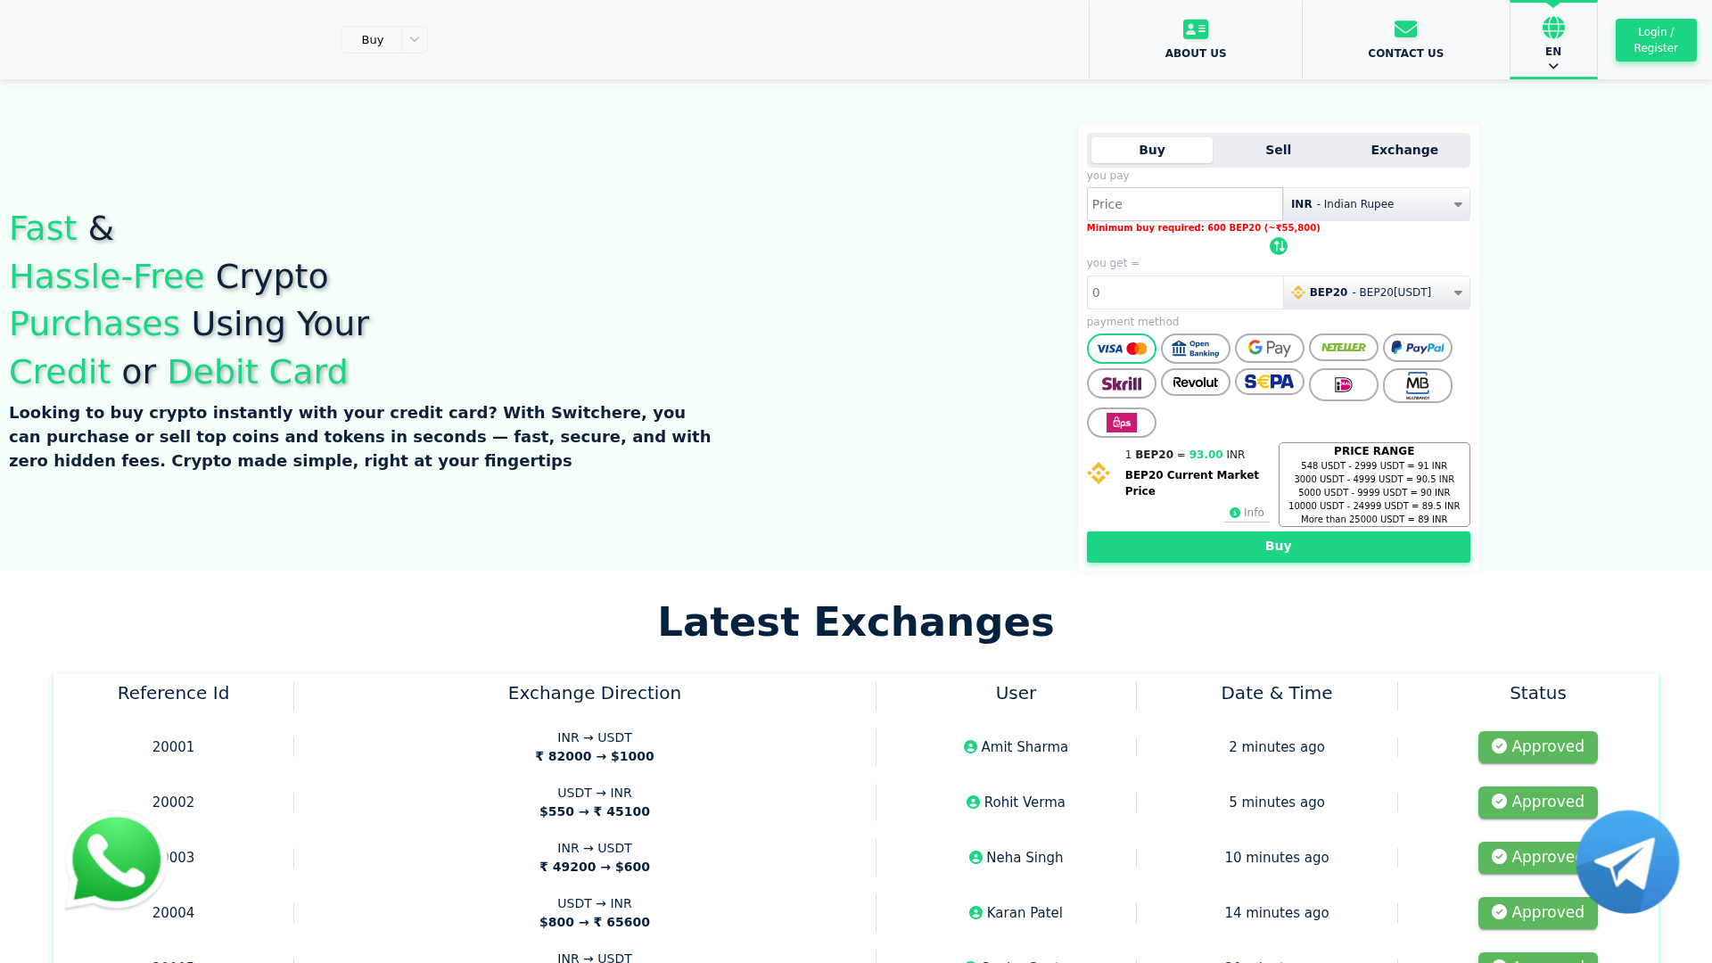
Task: Click the globe language icon
Action: click(x=1553, y=28)
